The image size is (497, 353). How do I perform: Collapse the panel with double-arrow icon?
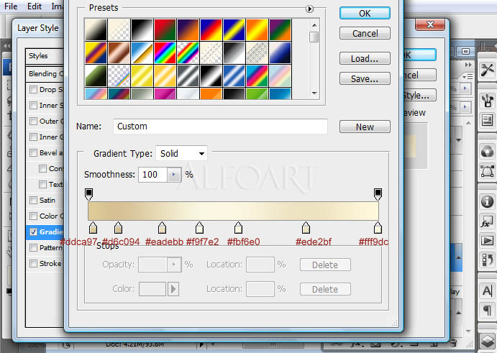[x=468, y=65]
